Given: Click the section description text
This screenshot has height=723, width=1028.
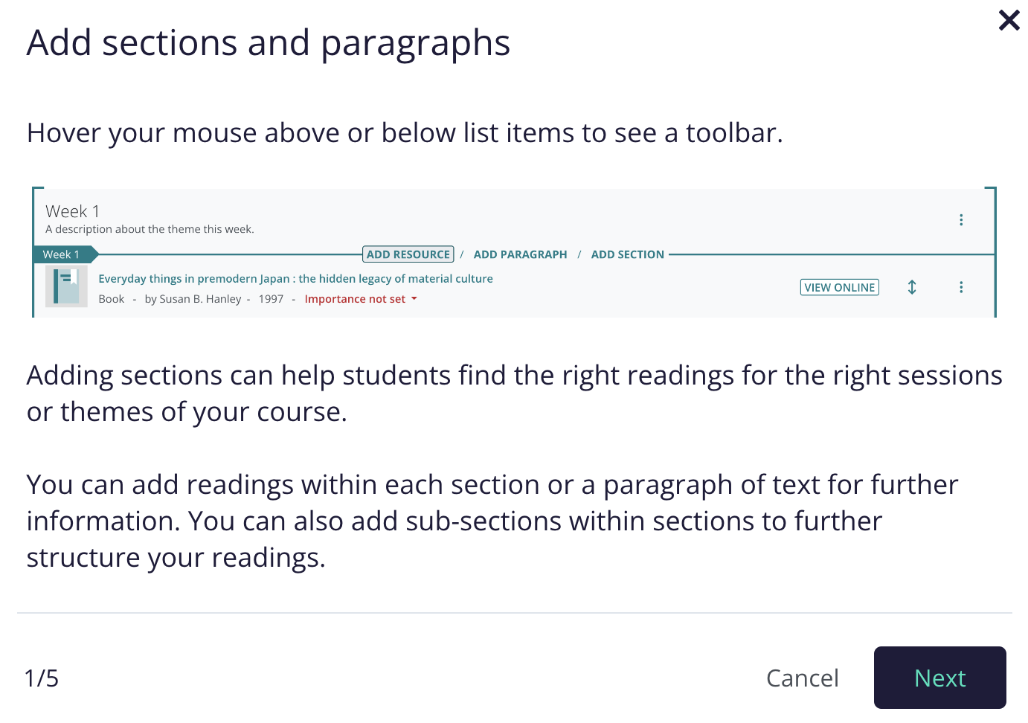Looking at the screenshot, I should click(150, 229).
